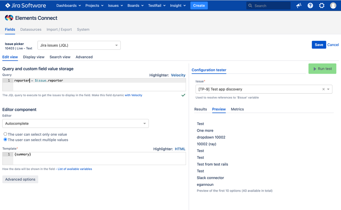Switch to the Datasources tab
The image size is (341, 210).
pyautogui.click(x=31, y=30)
